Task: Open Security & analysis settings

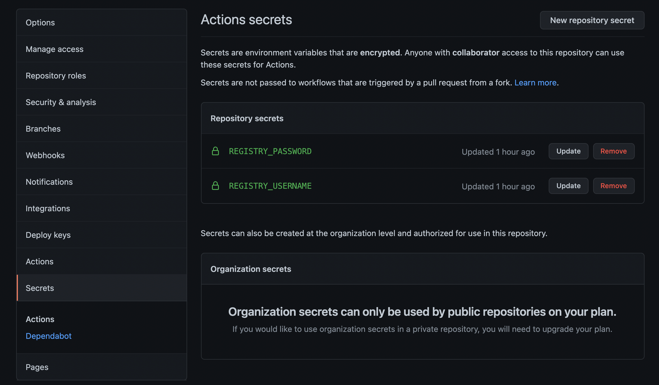Action: (61, 102)
